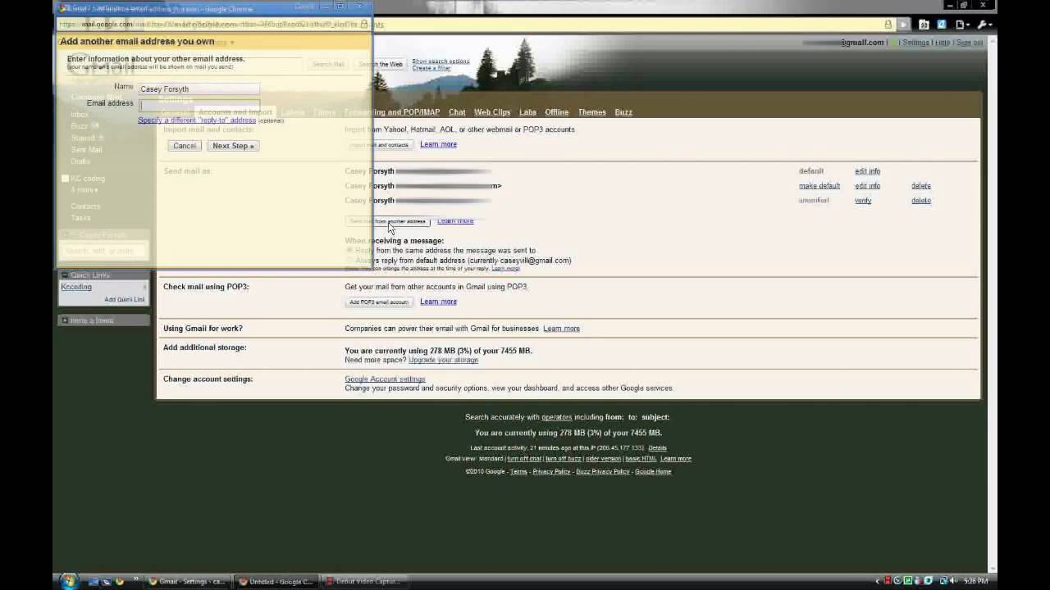Click the Details link for account activity

(657, 448)
